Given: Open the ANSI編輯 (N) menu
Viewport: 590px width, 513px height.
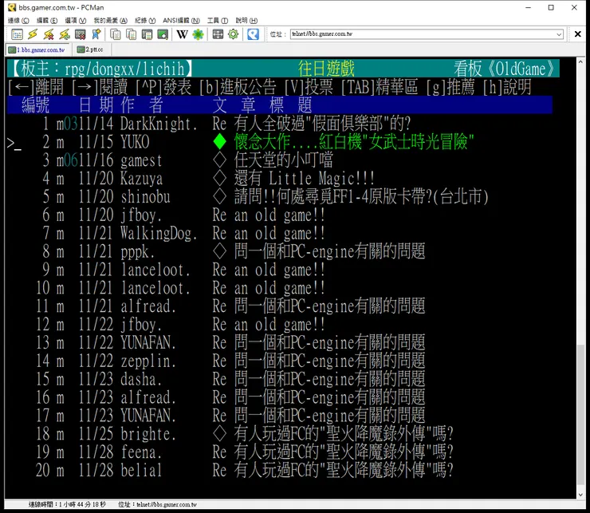Looking at the screenshot, I should (x=181, y=20).
